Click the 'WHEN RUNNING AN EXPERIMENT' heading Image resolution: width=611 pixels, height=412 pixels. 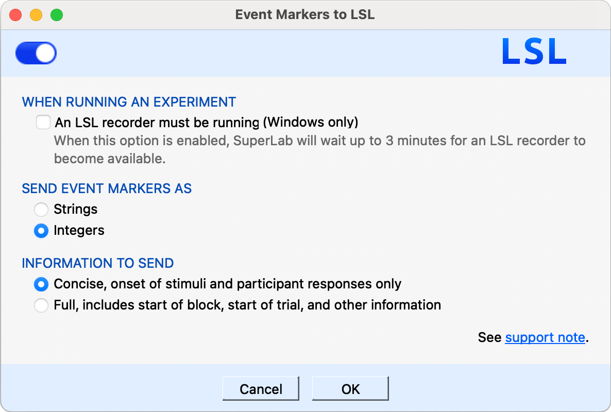pyautogui.click(x=129, y=102)
